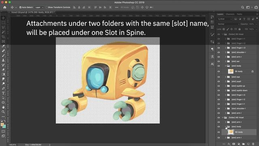Open the Opacity slider arrow

(256, 24)
